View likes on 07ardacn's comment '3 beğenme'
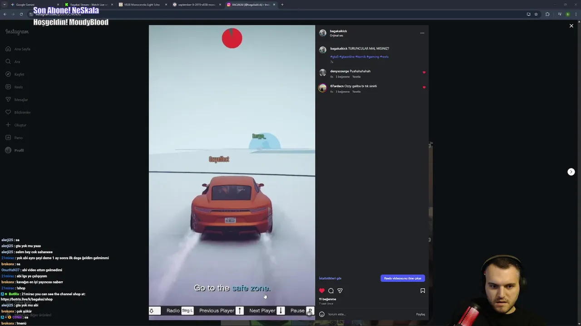This screenshot has width=581, height=326. [342, 92]
